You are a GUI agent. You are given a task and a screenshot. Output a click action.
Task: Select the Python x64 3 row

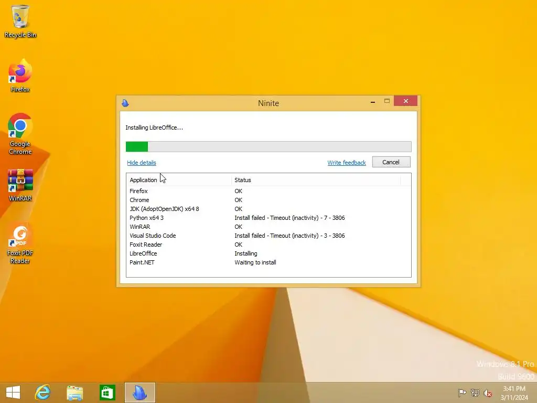point(268,218)
